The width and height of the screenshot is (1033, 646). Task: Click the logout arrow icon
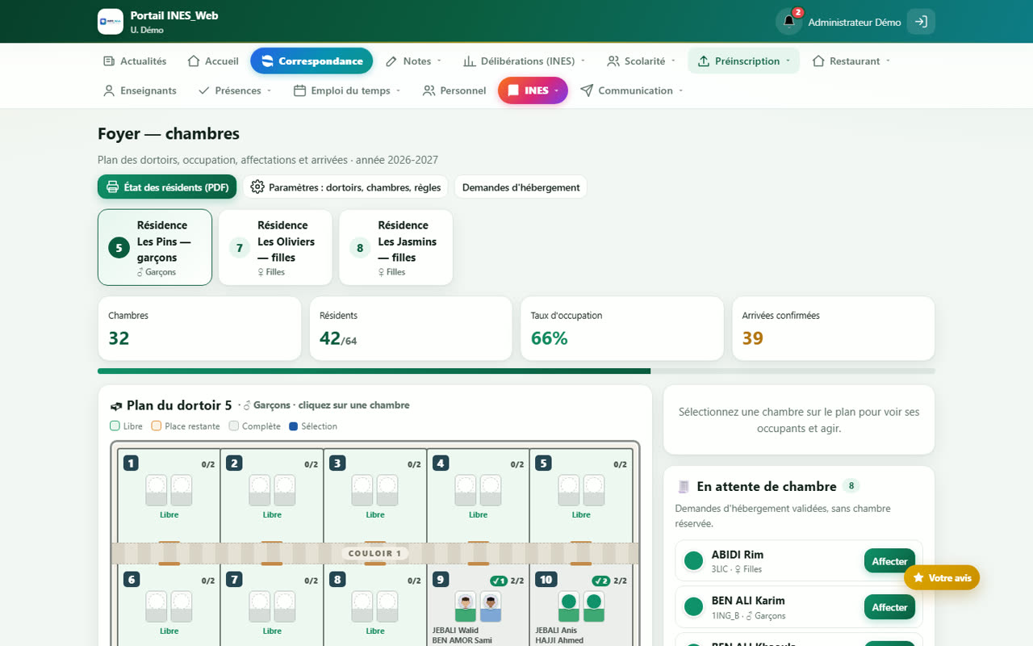pyautogui.click(x=921, y=22)
